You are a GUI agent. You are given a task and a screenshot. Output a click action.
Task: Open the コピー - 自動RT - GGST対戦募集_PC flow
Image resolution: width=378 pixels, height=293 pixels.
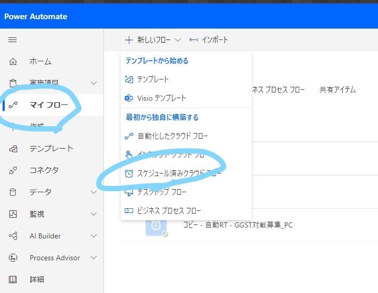click(237, 225)
